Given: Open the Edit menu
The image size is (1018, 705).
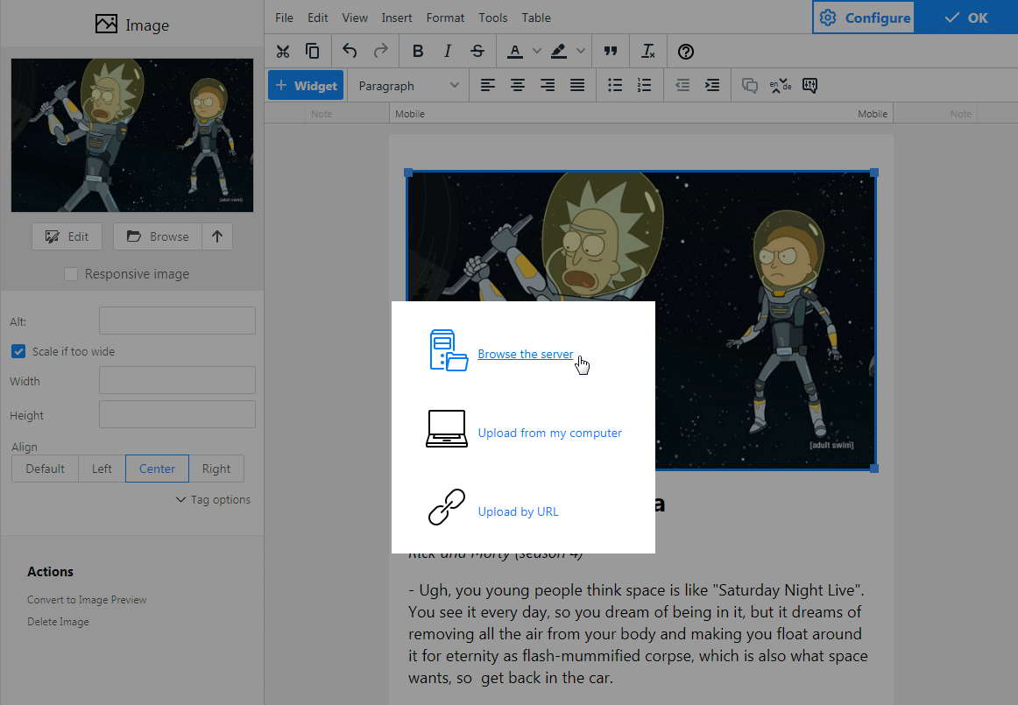Looking at the screenshot, I should point(317,18).
